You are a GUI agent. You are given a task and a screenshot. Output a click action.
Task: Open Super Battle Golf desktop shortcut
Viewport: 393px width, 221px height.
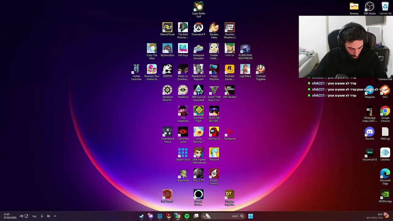click(199, 10)
